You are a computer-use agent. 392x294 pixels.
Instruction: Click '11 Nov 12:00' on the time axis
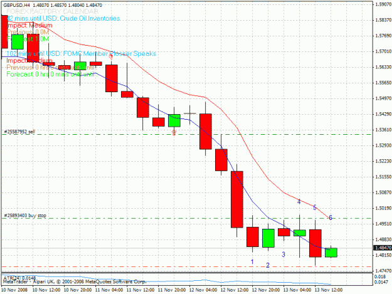(140, 290)
